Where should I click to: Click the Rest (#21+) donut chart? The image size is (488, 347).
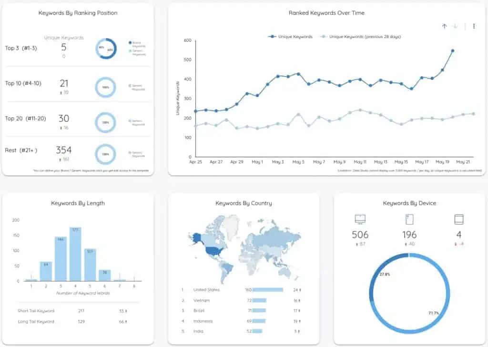point(105,154)
